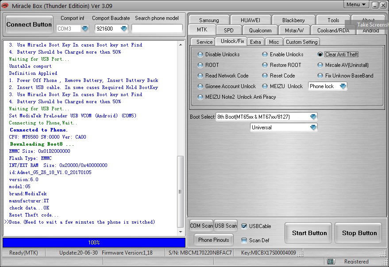Choose the Clear Anti Theft radio button
The width and height of the screenshot is (389, 267).
[320, 54]
